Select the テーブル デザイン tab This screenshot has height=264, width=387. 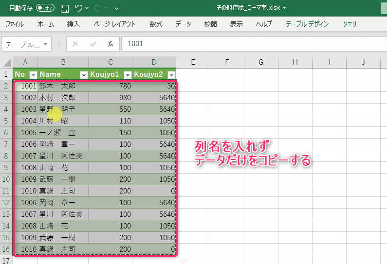(307, 24)
